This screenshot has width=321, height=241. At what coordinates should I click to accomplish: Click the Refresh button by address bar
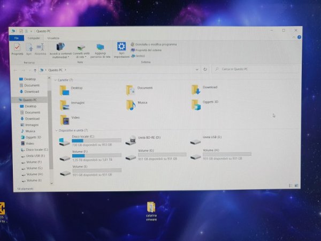point(205,69)
